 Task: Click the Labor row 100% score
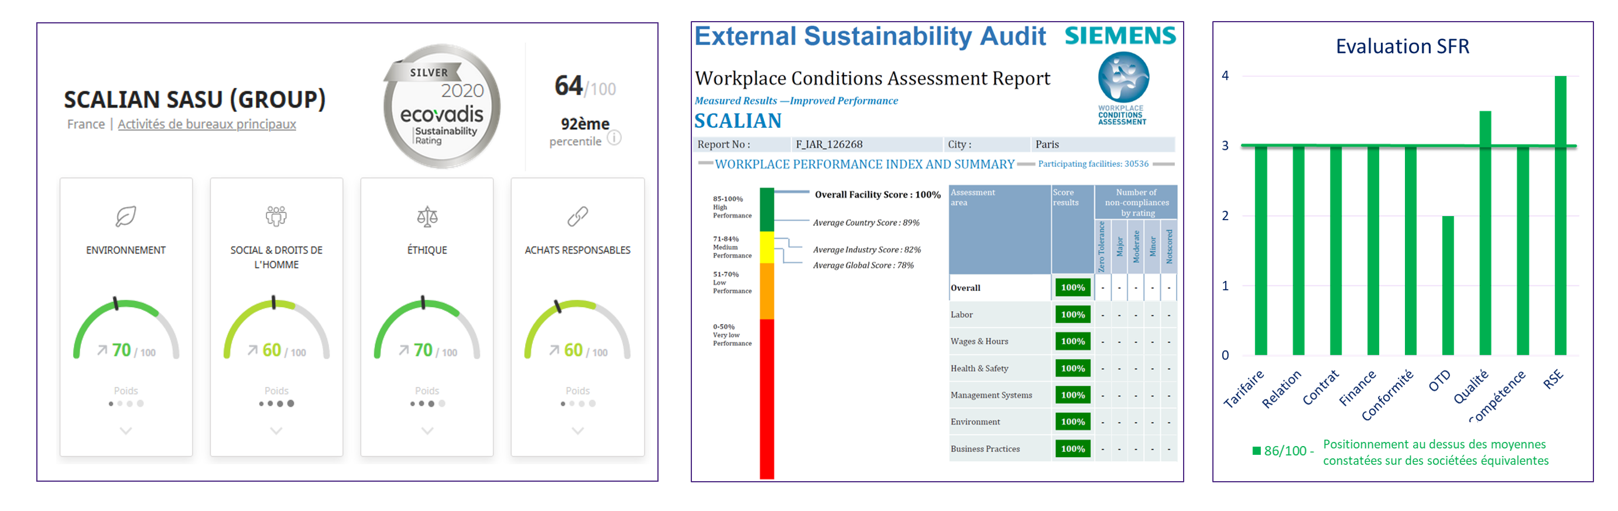pyautogui.click(x=1072, y=314)
